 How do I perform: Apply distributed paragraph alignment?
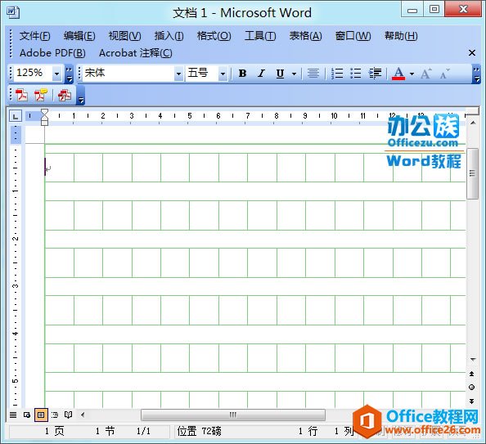[x=313, y=74]
